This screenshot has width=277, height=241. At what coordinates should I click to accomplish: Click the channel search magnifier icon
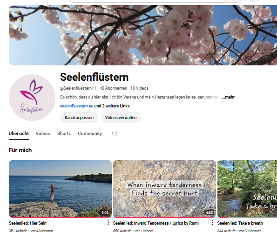click(115, 133)
